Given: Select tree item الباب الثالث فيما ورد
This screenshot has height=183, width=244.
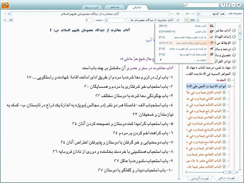Looking at the screenshot, I should (204, 105).
